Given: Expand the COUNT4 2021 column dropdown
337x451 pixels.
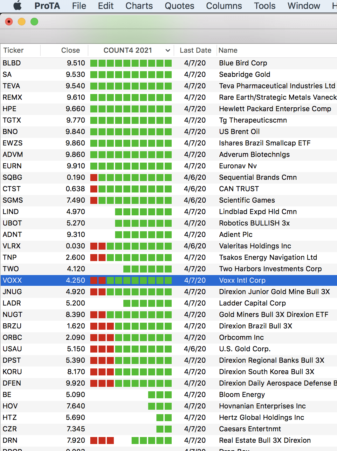Looking at the screenshot, I should click(168, 50).
